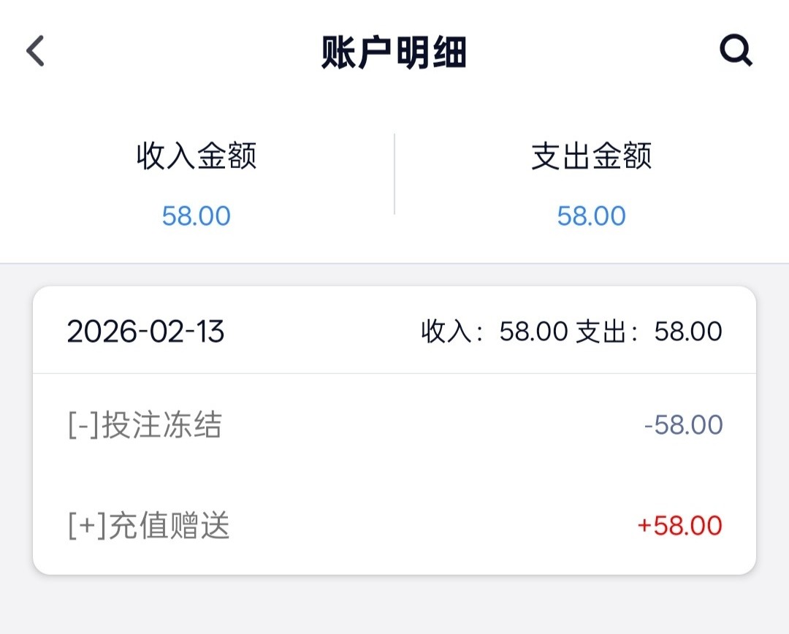Select the 支出金额 label
Viewport: 789px width, 634px height.
pyautogui.click(x=591, y=156)
